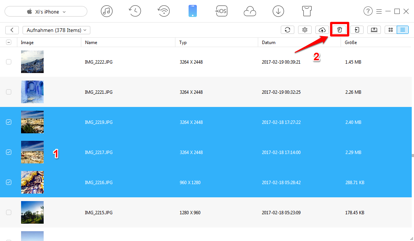Open thumbnail of IMG_2222.JPG
This screenshot has height=241, width=414.
[32, 62]
